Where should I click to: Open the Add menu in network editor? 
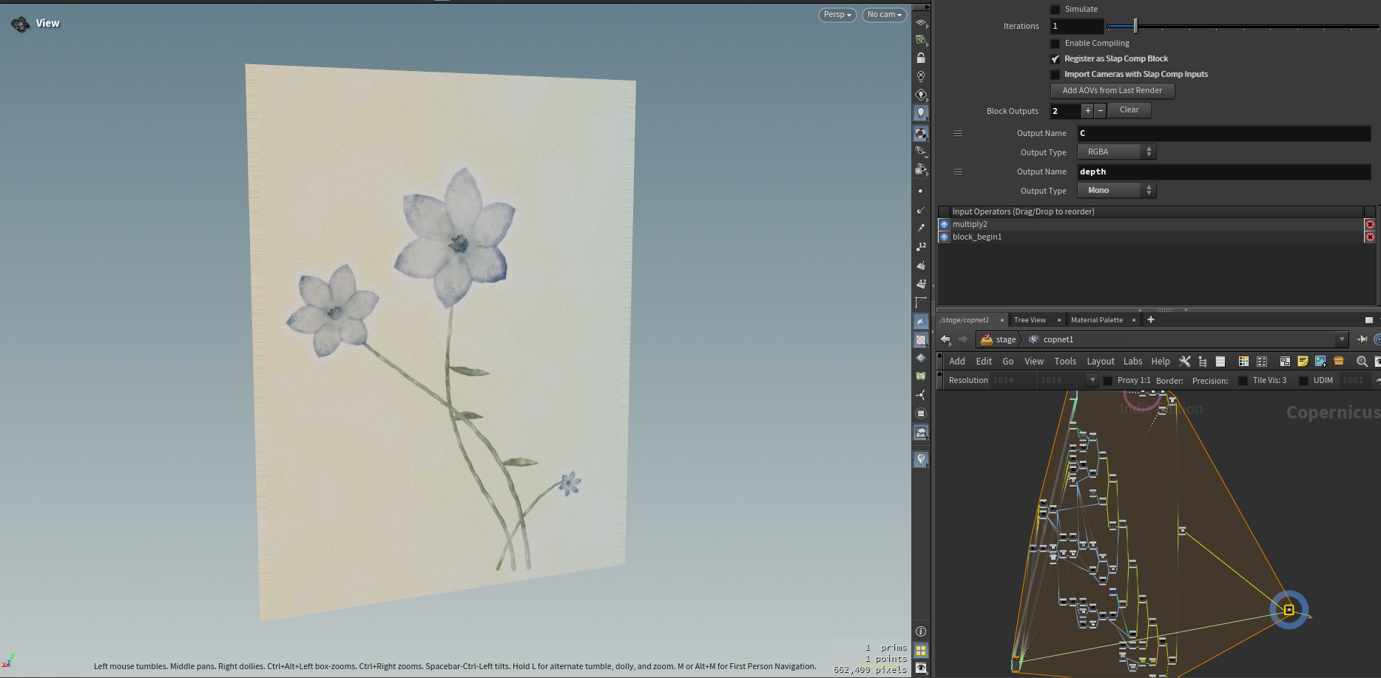point(957,362)
